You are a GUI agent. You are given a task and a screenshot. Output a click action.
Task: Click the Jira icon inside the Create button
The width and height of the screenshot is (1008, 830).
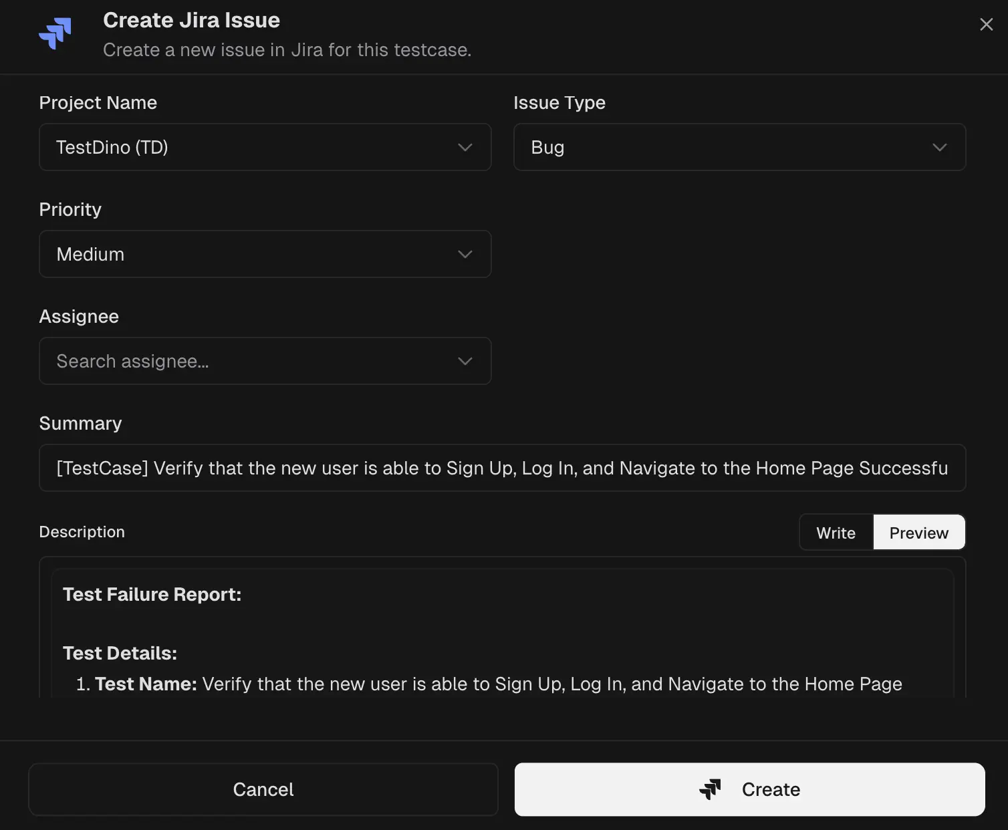710,789
